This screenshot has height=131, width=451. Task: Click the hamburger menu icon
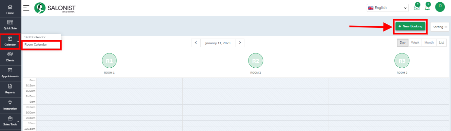[x=26, y=8]
